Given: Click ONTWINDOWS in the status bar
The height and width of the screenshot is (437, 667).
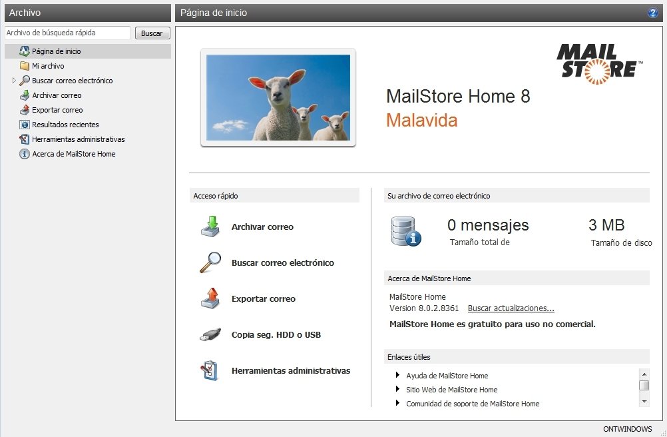Looking at the screenshot, I should coord(628,429).
